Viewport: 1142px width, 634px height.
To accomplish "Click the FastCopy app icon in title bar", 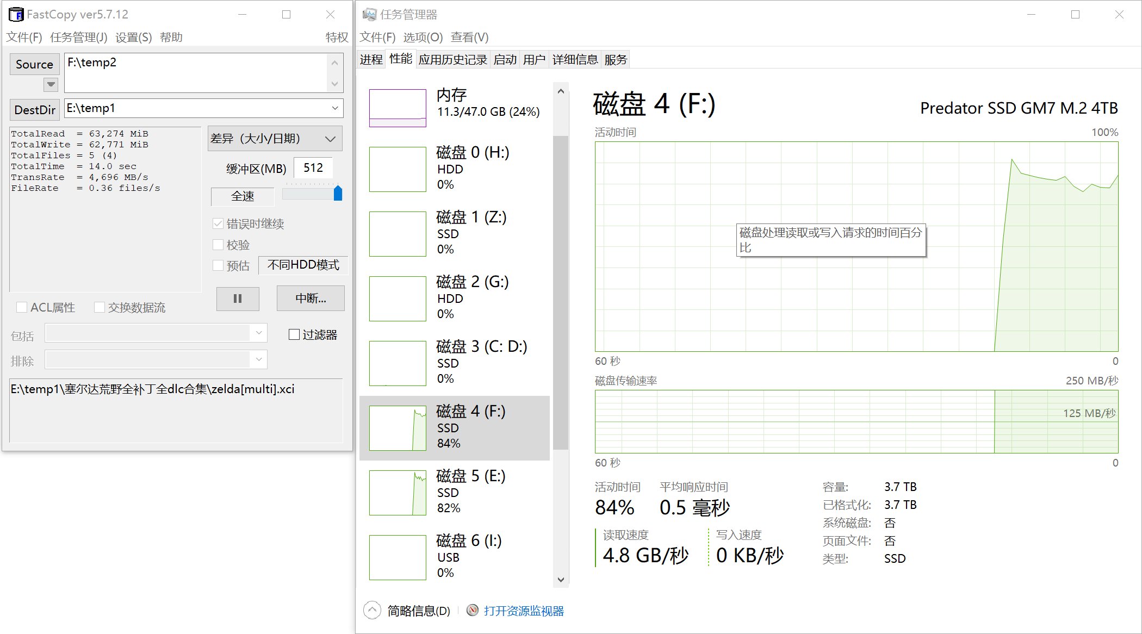I will pos(16,14).
